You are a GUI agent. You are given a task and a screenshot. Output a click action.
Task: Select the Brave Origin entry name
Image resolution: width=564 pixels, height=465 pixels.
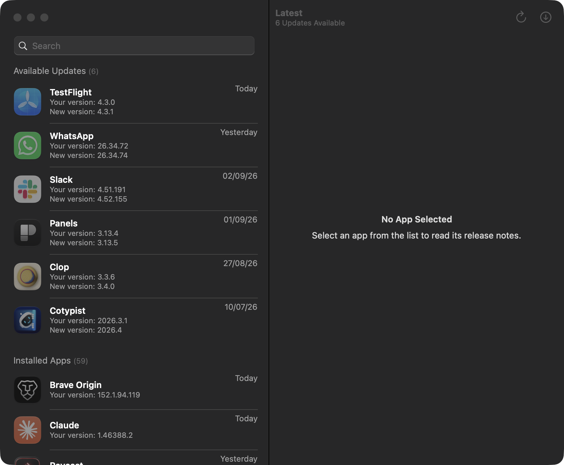click(x=76, y=385)
